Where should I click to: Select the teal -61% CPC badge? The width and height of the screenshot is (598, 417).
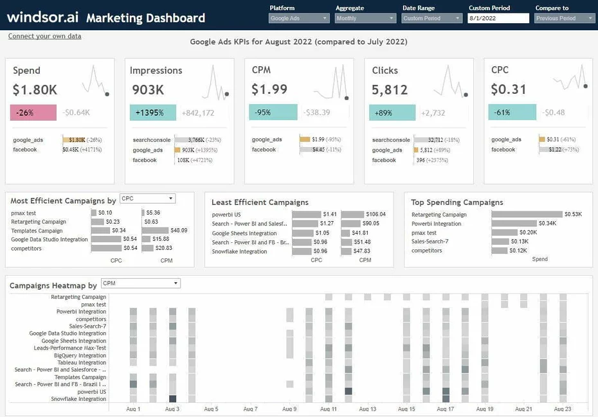[512, 112]
